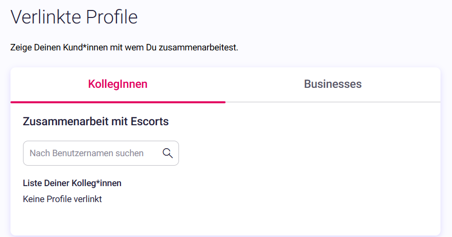
Task: Click the blank space beside Keine Profile verlinkt
Action: click(x=259, y=199)
